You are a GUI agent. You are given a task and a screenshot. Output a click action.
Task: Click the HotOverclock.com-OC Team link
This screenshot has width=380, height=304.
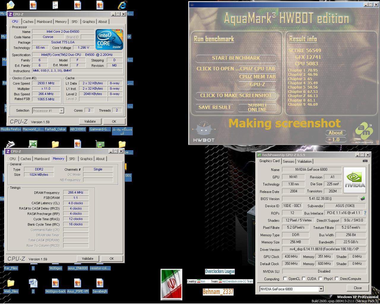(x=237, y=281)
